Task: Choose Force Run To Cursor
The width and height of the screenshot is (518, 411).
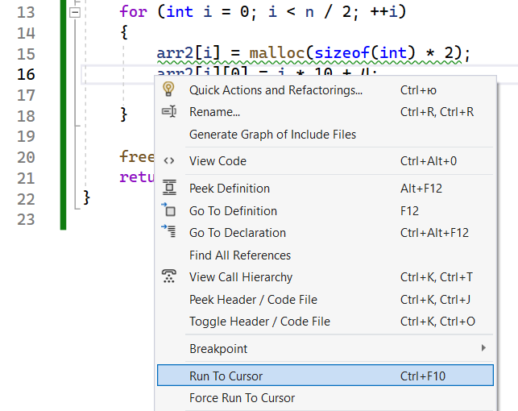Action: pyautogui.click(x=242, y=397)
